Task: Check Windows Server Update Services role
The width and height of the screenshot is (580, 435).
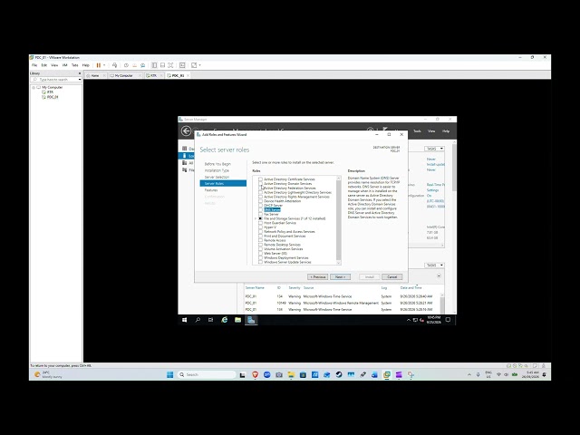Action: 260,262
